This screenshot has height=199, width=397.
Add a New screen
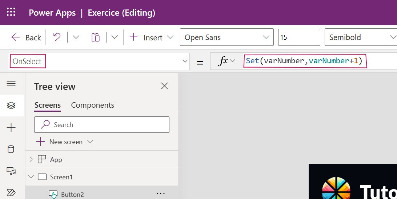pyautogui.click(x=60, y=142)
